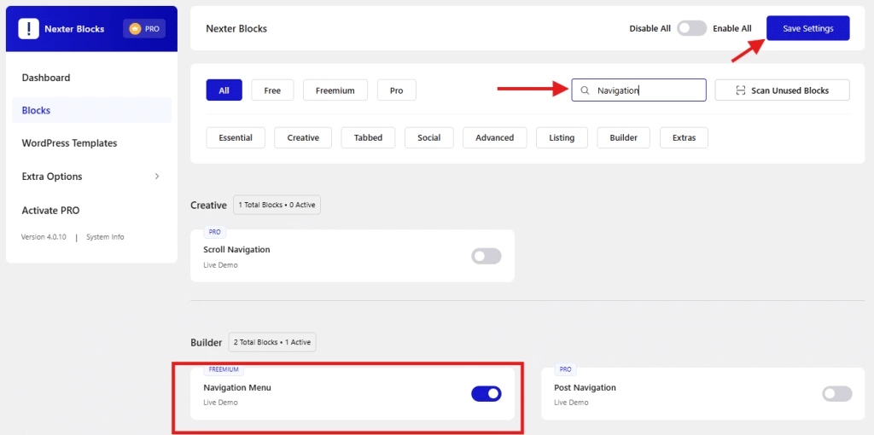This screenshot has height=435, width=874.
Task: Toggle the Disable All / Enable All switch
Action: (x=691, y=28)
